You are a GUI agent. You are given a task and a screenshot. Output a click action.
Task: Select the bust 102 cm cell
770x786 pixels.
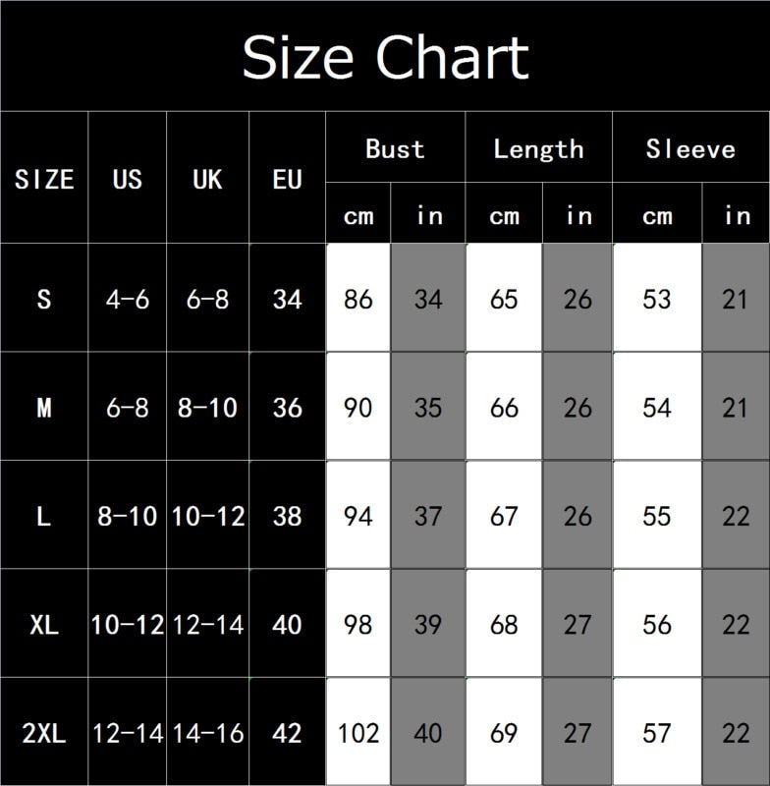tap(358, 732)
